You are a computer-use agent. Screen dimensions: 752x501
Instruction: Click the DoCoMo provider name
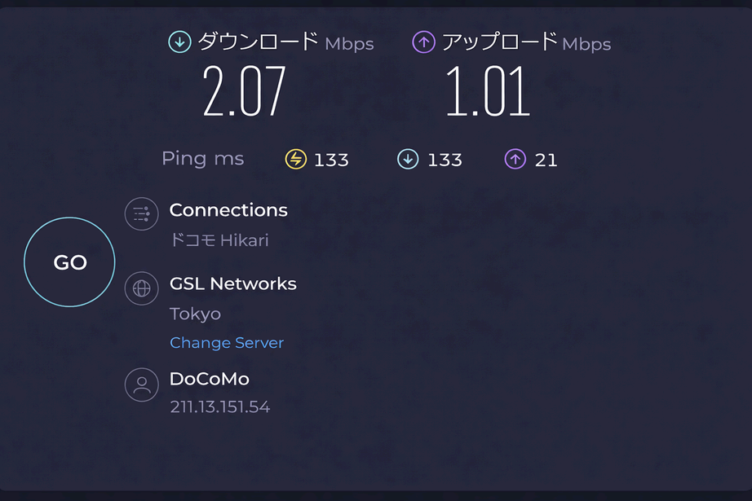(x=209, y=379)
